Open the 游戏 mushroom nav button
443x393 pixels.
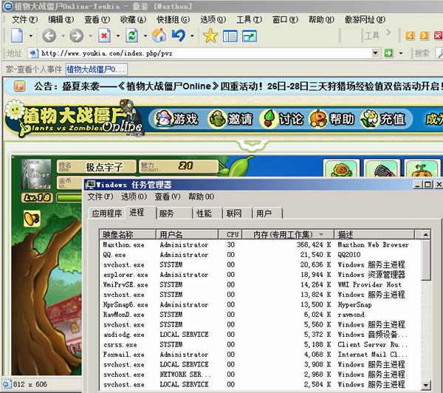[x=176, y=119]
